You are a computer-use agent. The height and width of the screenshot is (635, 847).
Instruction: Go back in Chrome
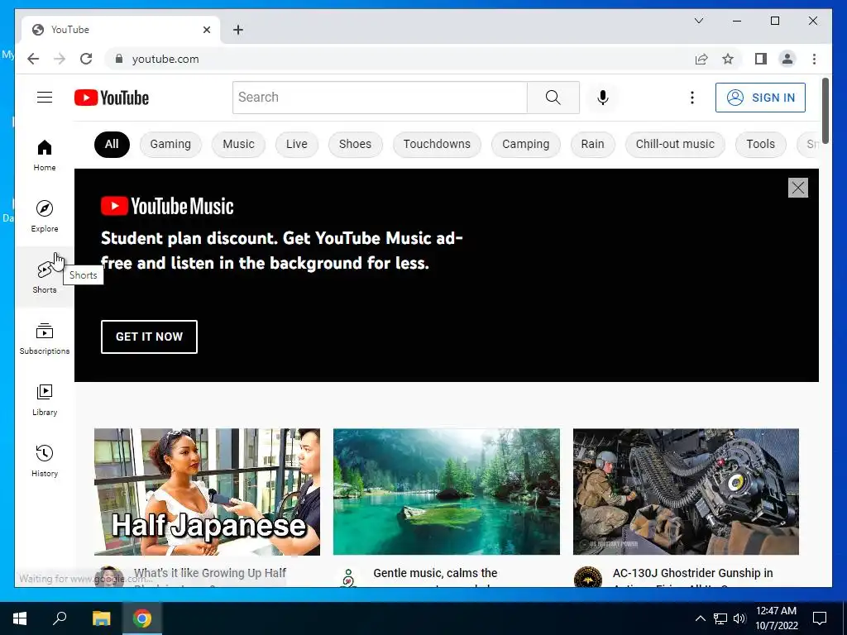pyautogui.click(x=33, y=59)
